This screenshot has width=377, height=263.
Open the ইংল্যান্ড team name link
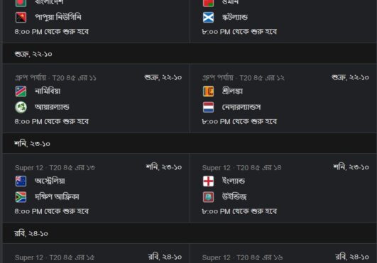coord(234,181)
